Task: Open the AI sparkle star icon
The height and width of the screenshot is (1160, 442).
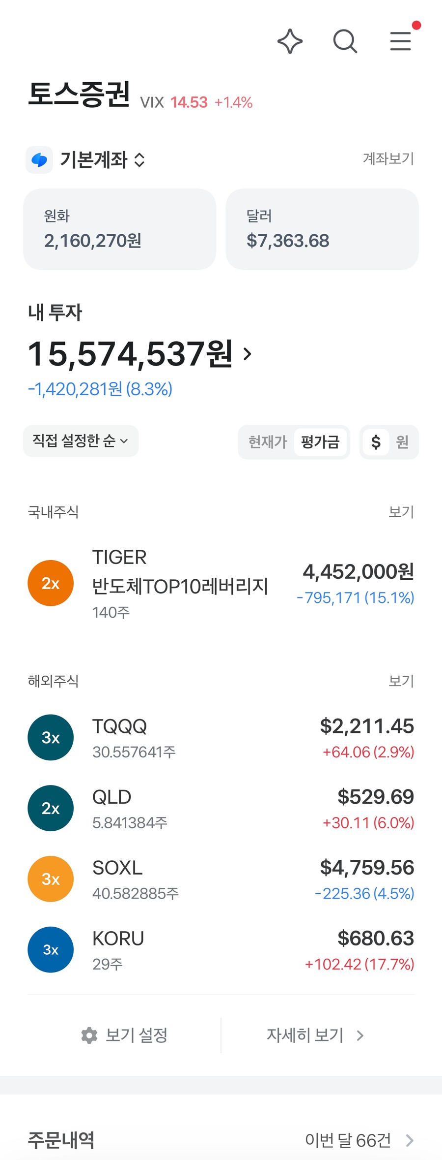Action: point(290,41)
